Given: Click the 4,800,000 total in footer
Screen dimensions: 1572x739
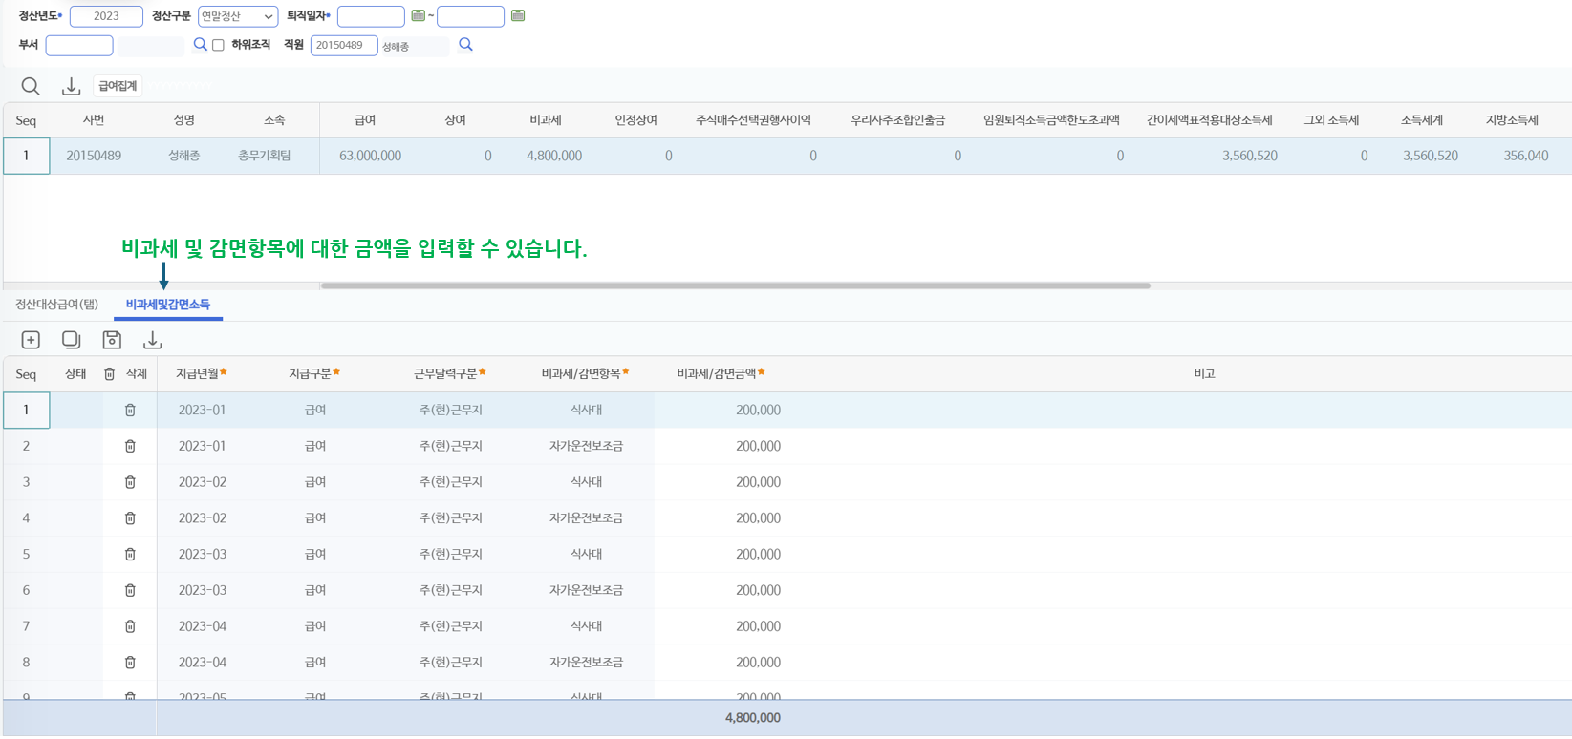Looking at the screenshot, I should [753, 718].
